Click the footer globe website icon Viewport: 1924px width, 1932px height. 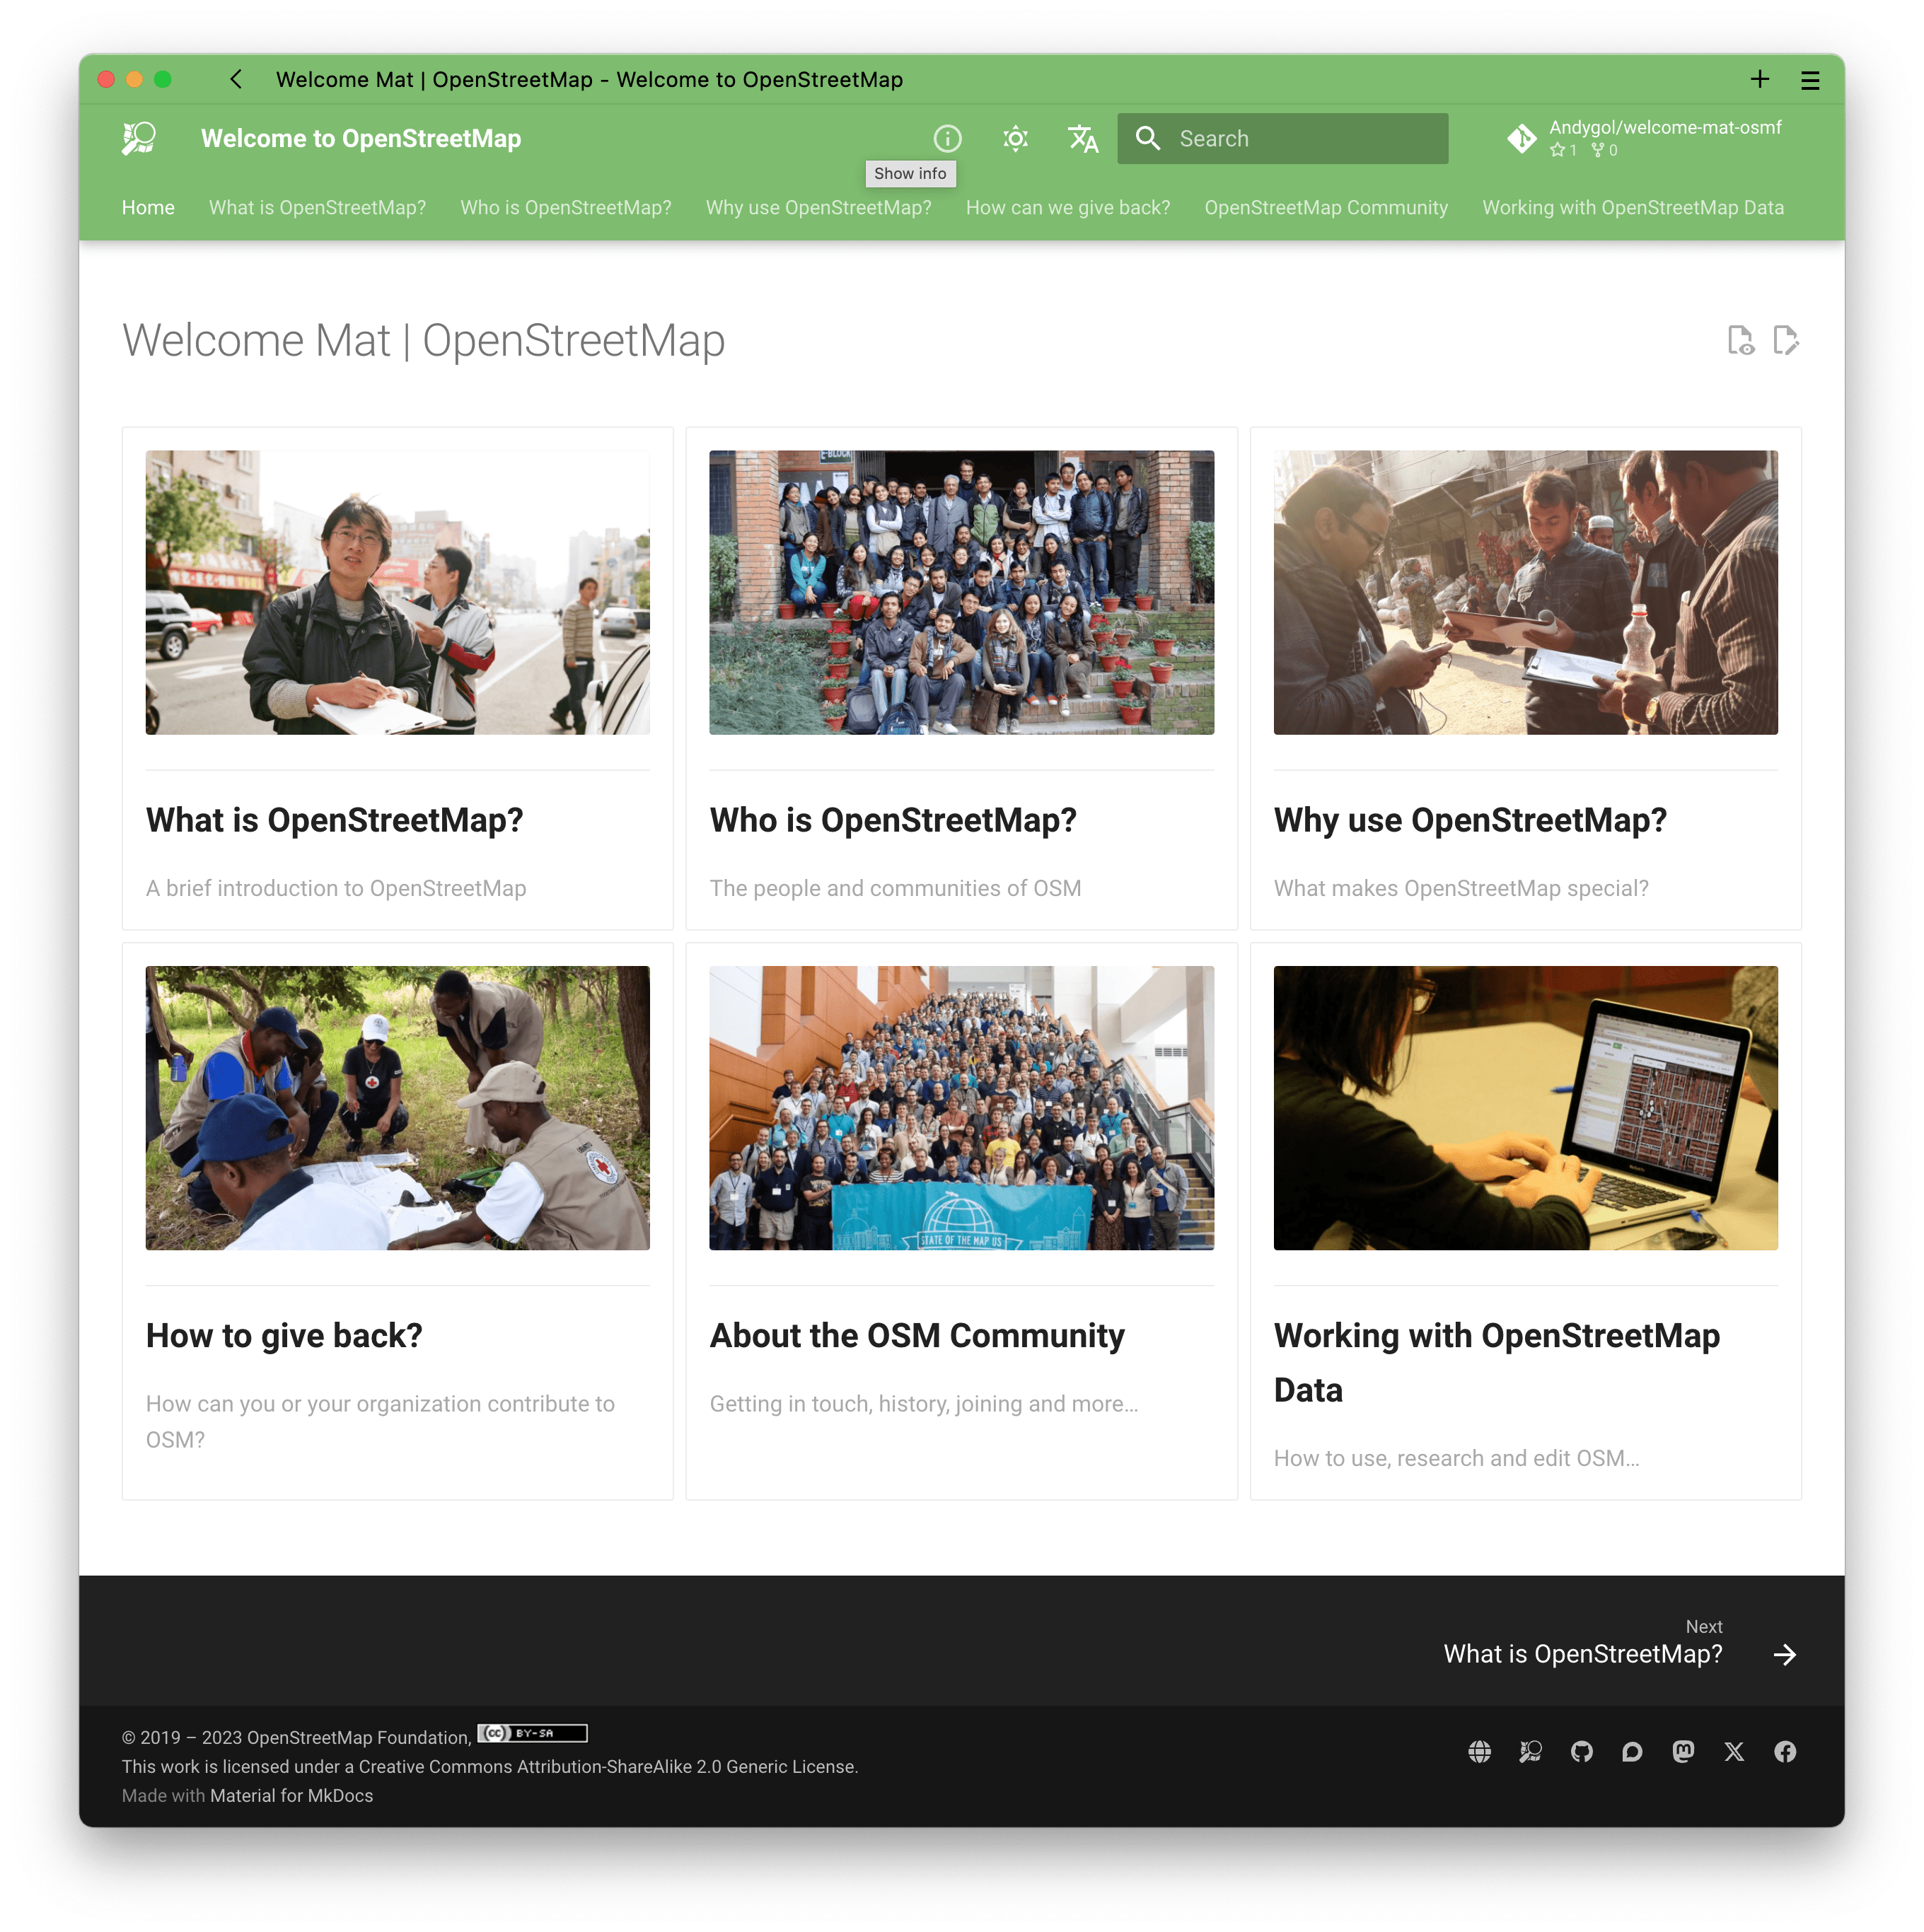(1479, 1751)
